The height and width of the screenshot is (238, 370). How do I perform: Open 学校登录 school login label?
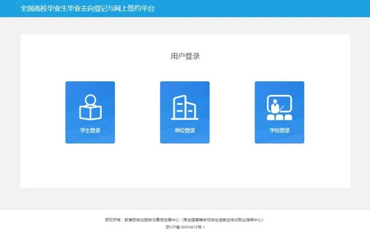(x=279, y=130)
